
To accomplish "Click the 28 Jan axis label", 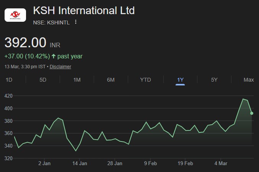I will tap(115, 164).
